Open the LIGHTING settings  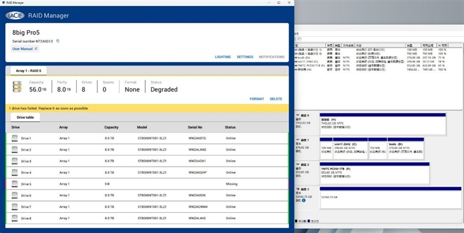click(223, 57)
